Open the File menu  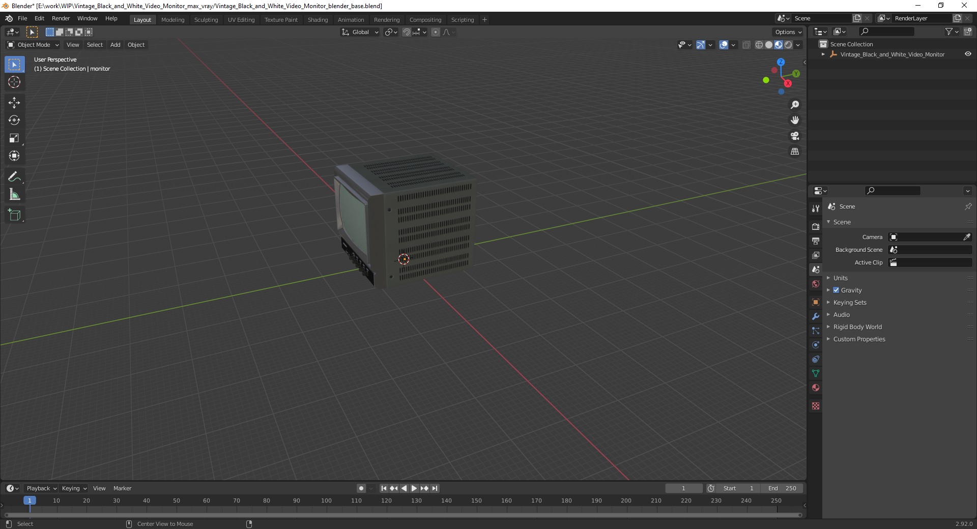click(22, 18)
